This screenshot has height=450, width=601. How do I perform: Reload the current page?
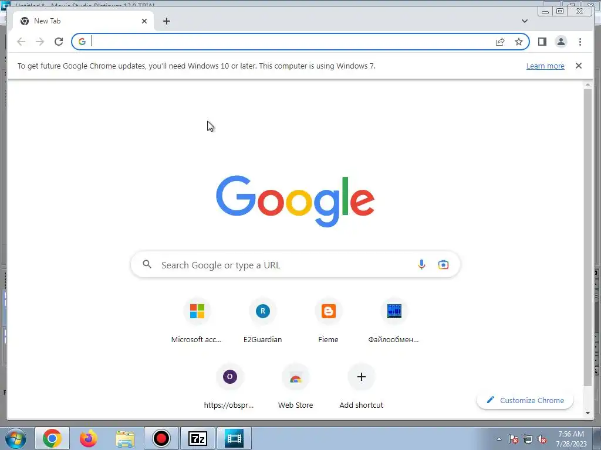59,42
